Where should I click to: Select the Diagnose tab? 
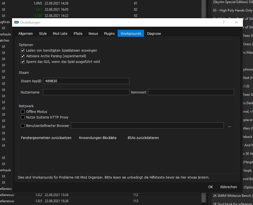click(x=154, y=33)
